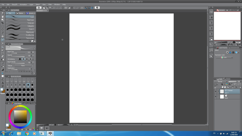This screenshot has width=242, height=136.
Task: Select the Real G-pen sub tool
Action: pos(20,20)
